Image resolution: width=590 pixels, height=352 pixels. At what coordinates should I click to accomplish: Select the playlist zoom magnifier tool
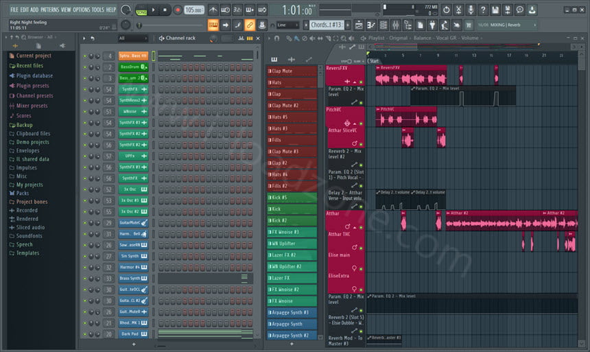(344, 38)
